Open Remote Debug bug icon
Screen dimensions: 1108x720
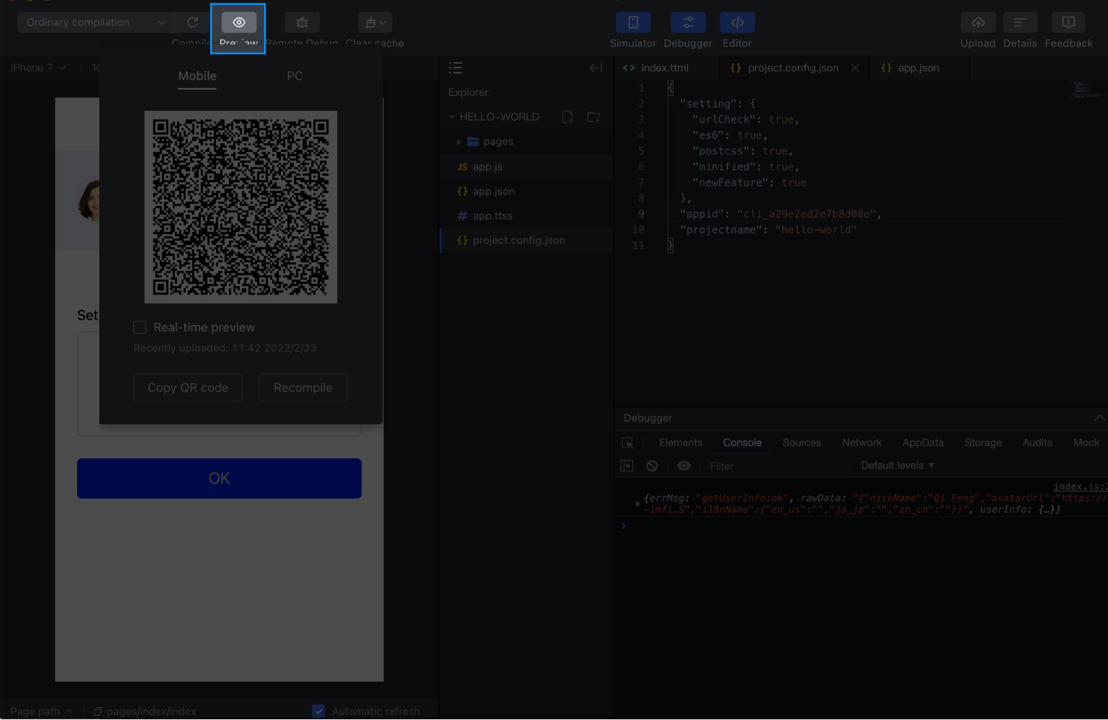coord(302,22)
